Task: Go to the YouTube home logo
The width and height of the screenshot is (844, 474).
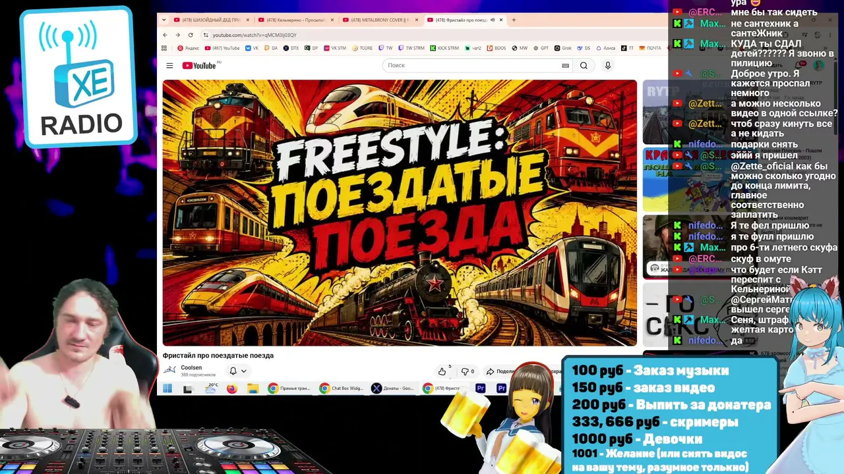Action: 199,65
